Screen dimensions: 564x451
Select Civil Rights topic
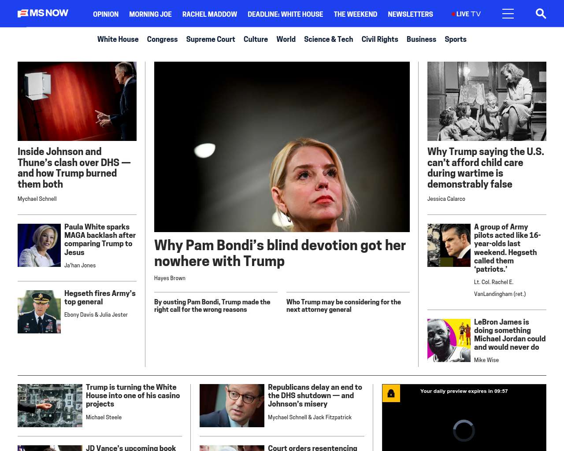pyautogui.click(x=380, y=39)
